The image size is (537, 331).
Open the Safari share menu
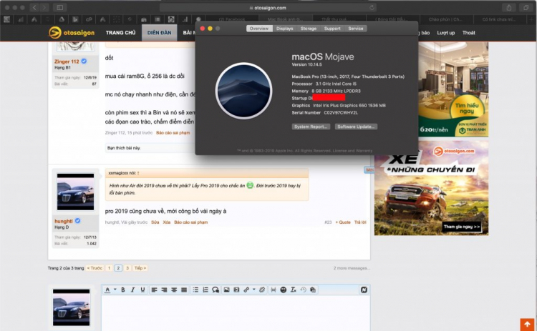pyautogui.click(x=509, y=8)
